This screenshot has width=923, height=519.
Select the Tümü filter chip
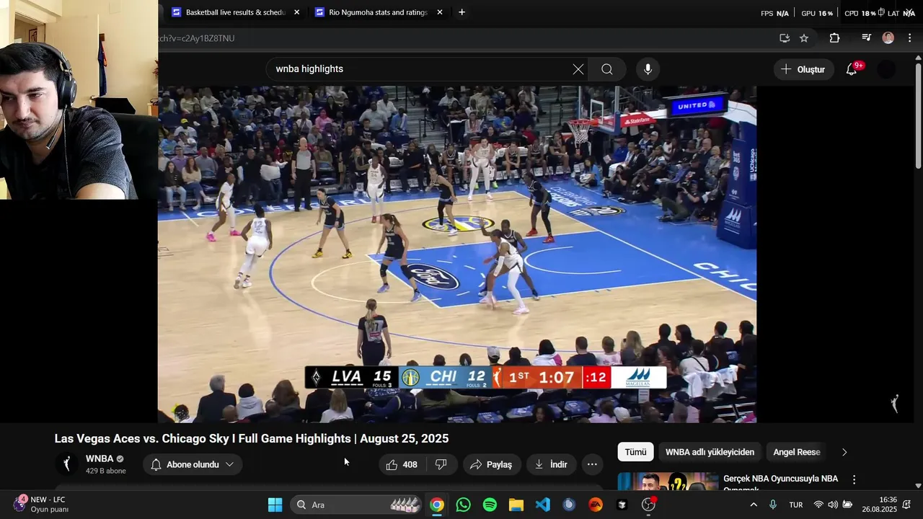pyautogui.click(x=635, y=452)
